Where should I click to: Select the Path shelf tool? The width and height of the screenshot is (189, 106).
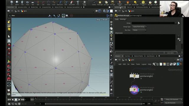click(x=66, y=3)
